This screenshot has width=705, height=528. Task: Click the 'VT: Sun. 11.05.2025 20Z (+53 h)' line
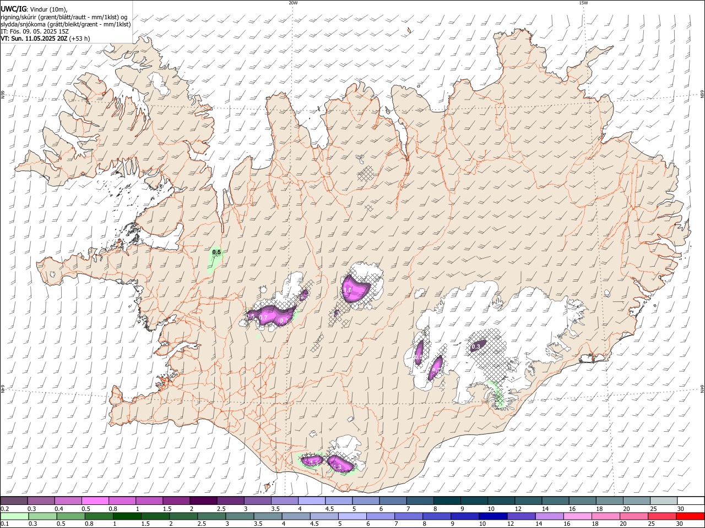coord(45,38)
